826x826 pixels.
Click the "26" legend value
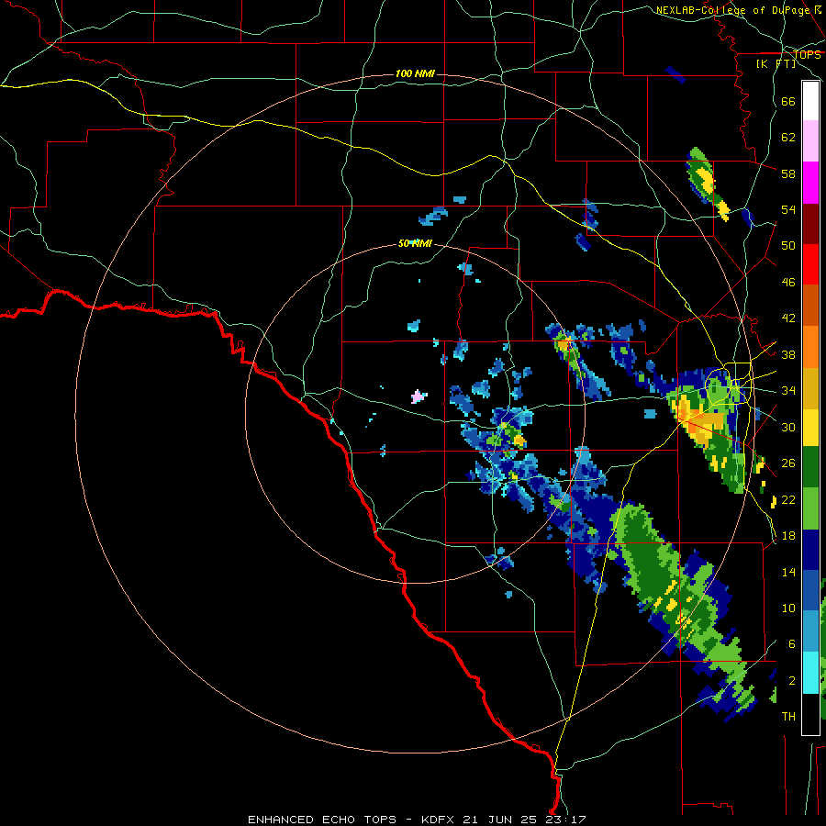pyautogui.click(x=788, y=463)
